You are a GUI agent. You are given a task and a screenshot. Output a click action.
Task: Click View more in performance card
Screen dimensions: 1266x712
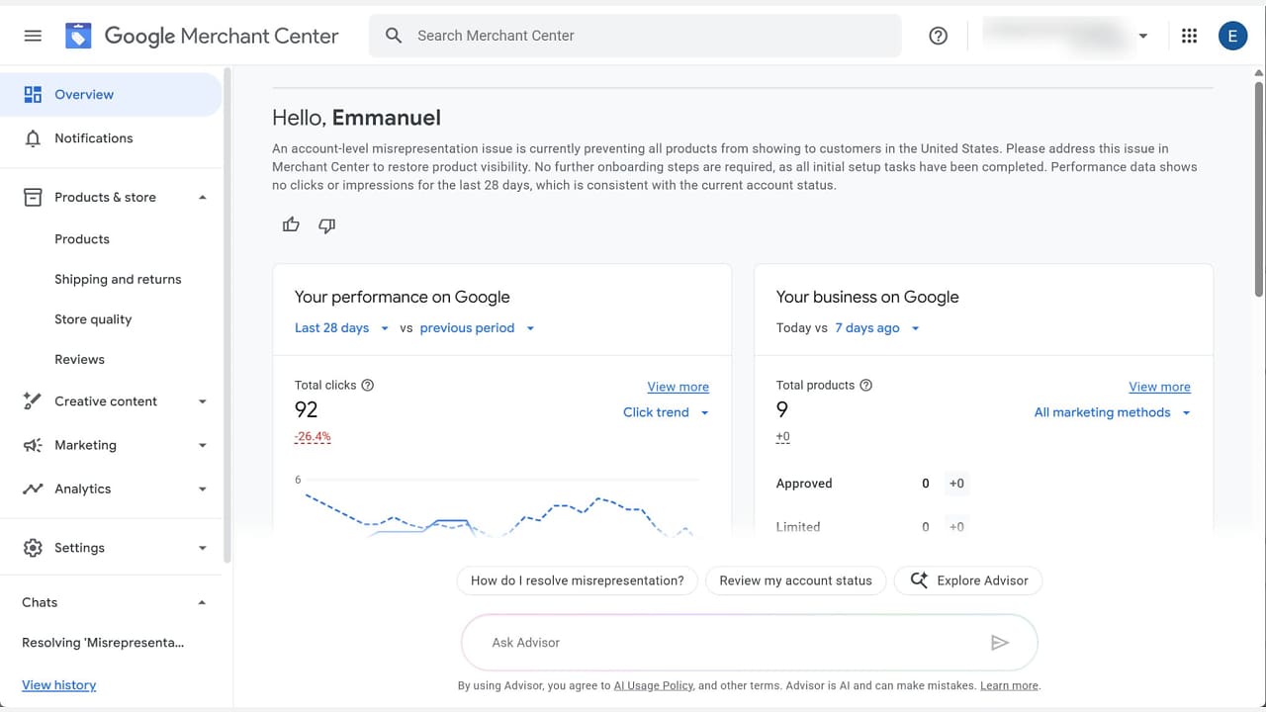(x=678, y=387)
